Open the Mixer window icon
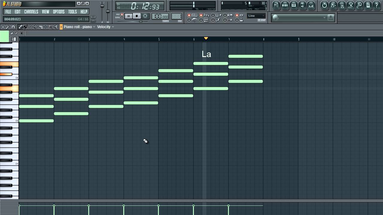The image size is (383, 215). pyautogui.click(x=311, y=5)
